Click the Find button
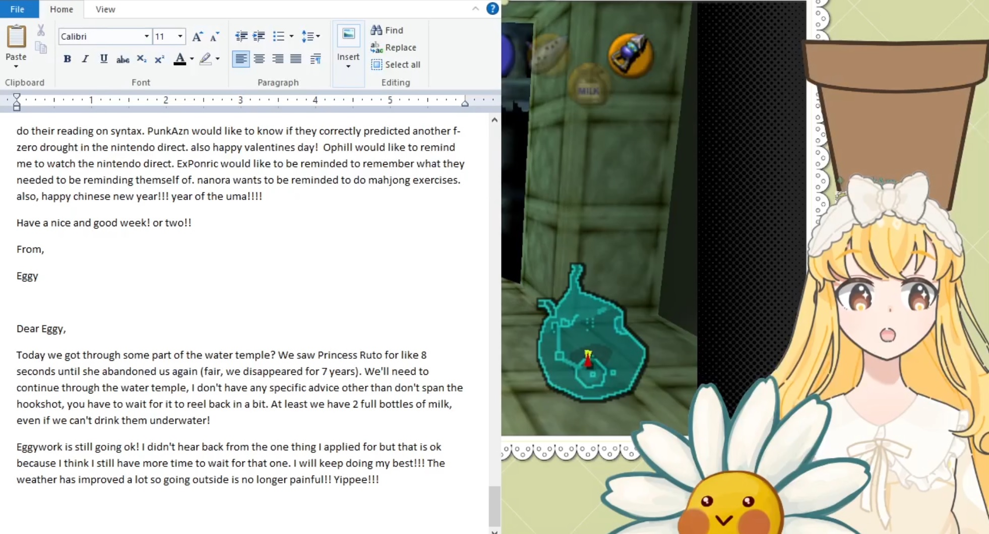Screen dimensions: 989x534 (x=387, y=30)
